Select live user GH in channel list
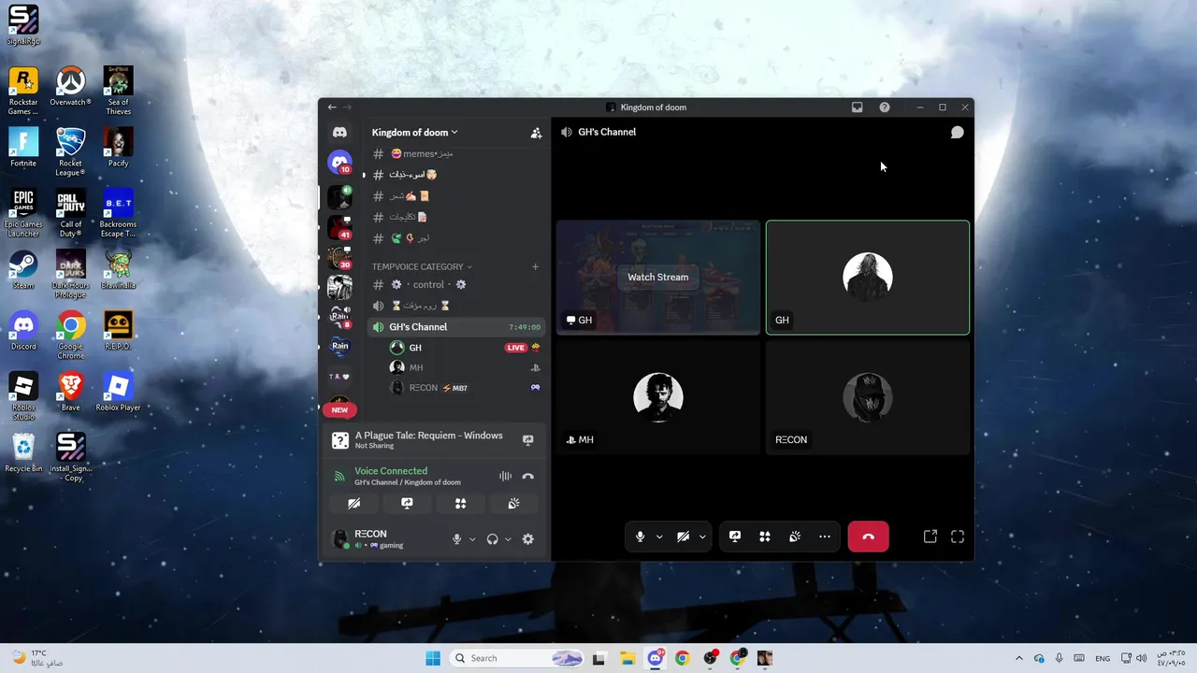Screen dimensions: 1197x673 click(x=465, y=348)
